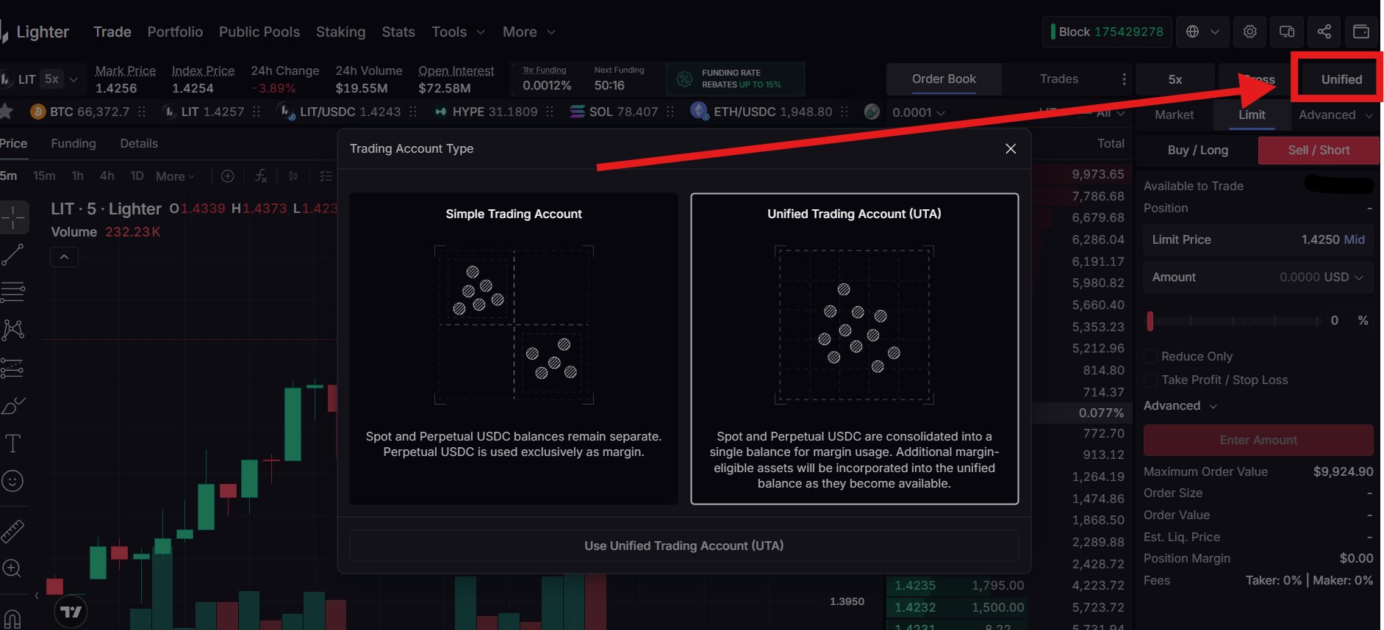Click the compare symbol plus-circle icon
1384x630 pixels.
[x=228, y=176]
